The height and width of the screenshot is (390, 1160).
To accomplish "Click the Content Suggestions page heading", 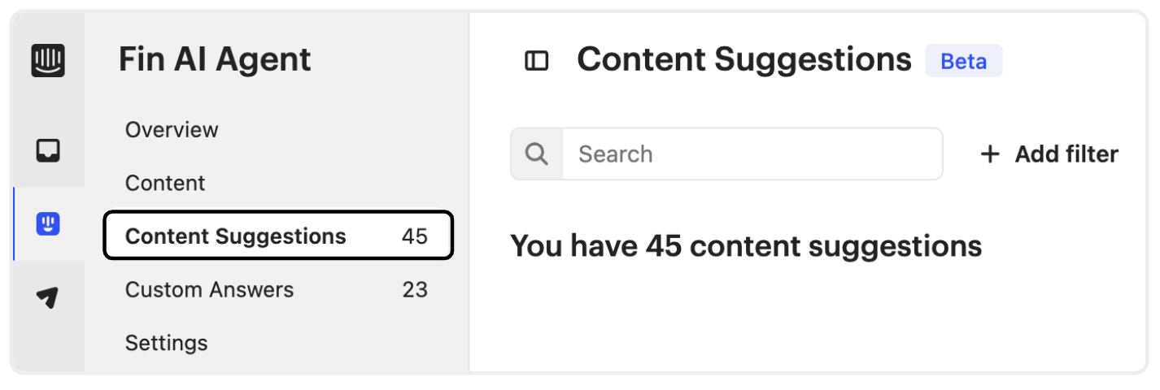I will click(x=744, y=60).
